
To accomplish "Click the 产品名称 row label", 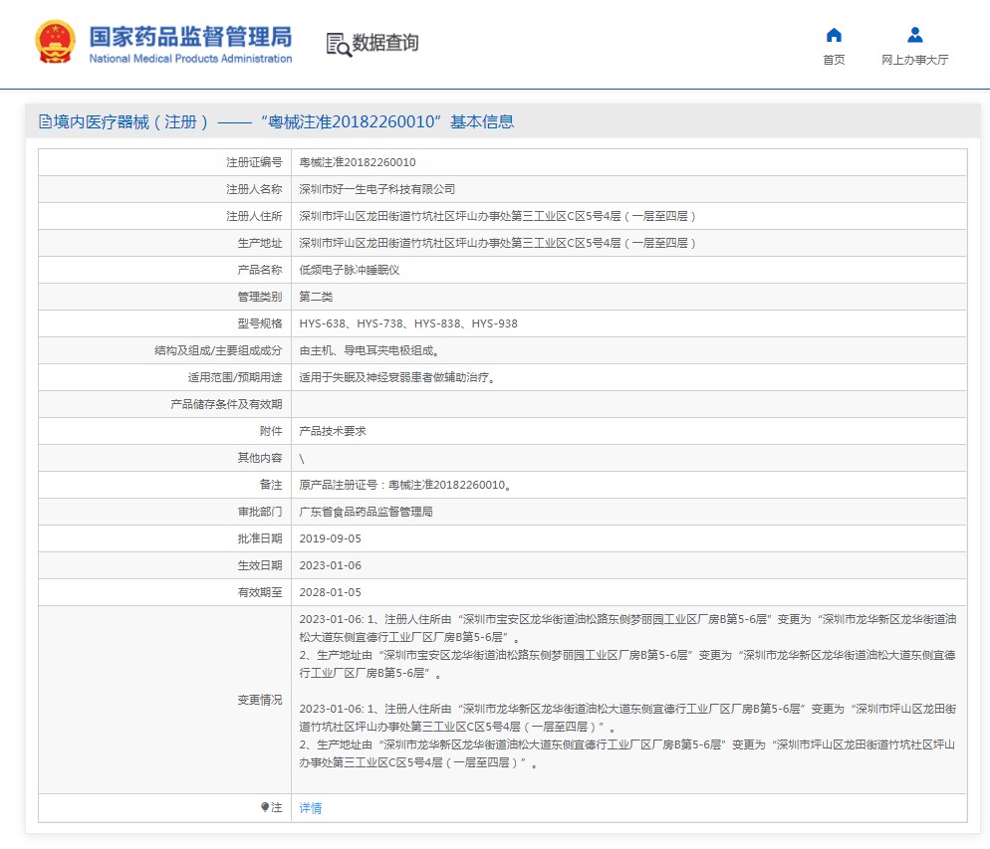I will [260, 270].
